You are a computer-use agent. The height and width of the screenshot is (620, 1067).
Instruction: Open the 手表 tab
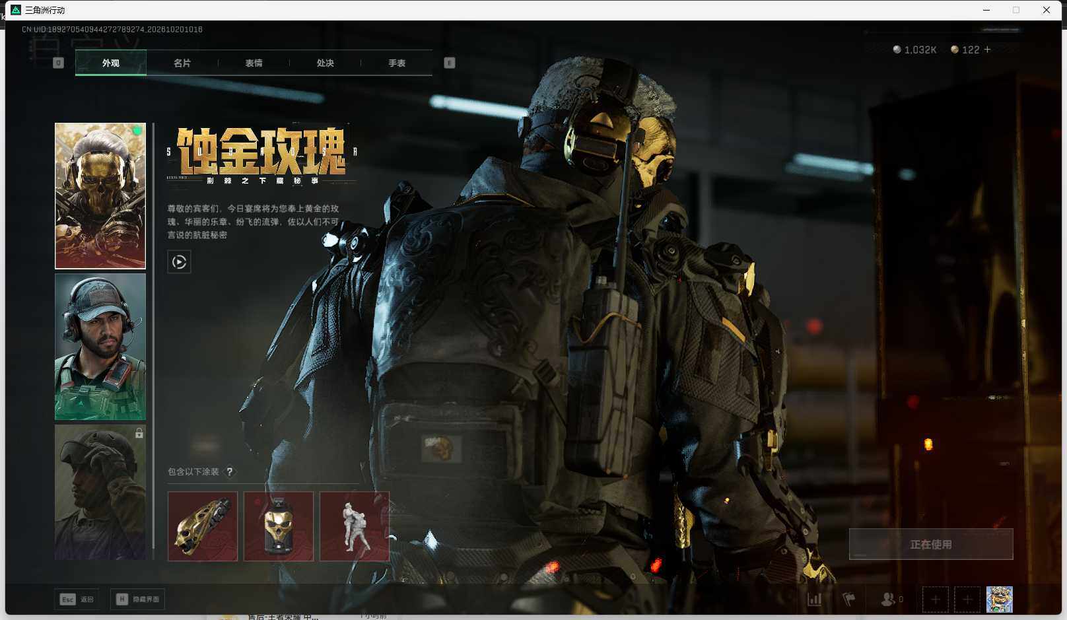pos(397,63)
